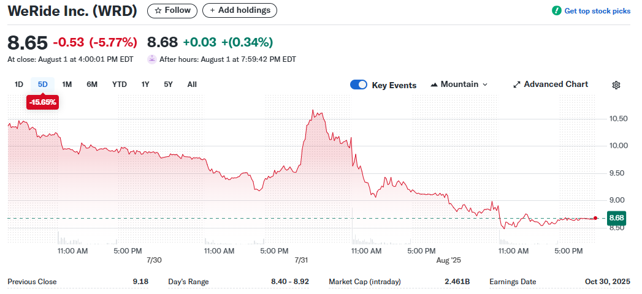The height and width of the screenshot is (294, 642).
Task: Click the Previous Close value 9.18
Action: tap(140, 282)
